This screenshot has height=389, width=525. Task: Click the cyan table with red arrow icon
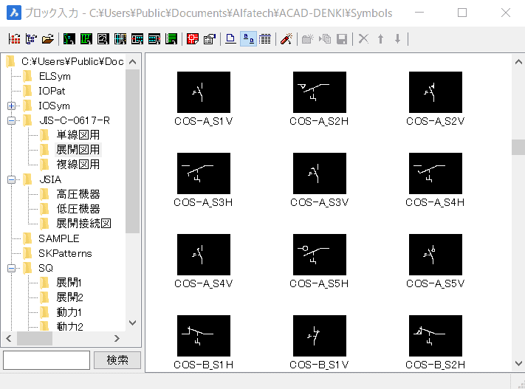coord(154,39)
